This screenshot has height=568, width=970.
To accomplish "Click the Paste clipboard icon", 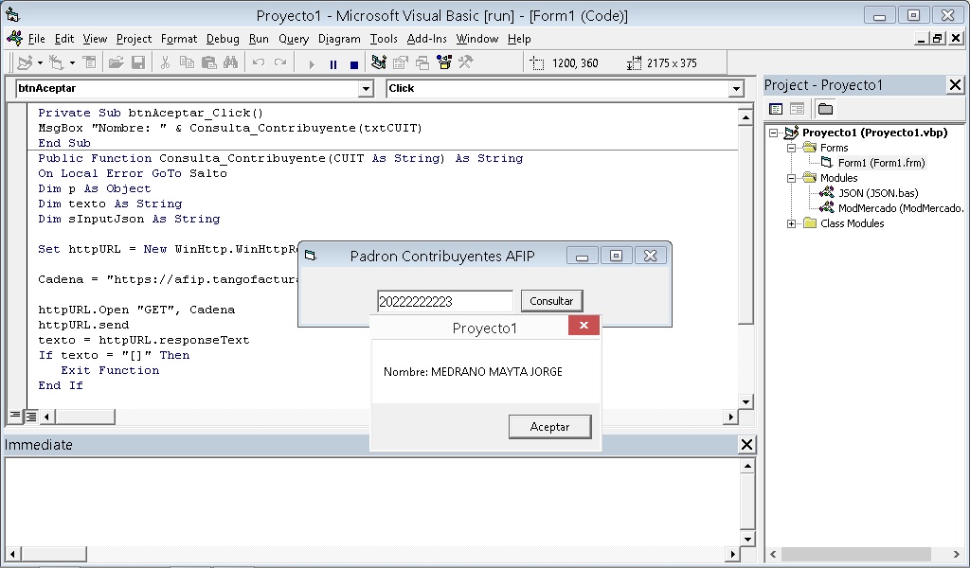I will (209, 62).
